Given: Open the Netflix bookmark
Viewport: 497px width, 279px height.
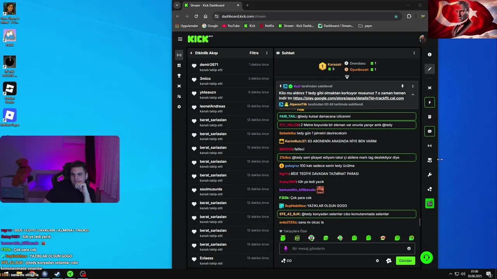Looking at the screenshot, I should click(267, 26).
